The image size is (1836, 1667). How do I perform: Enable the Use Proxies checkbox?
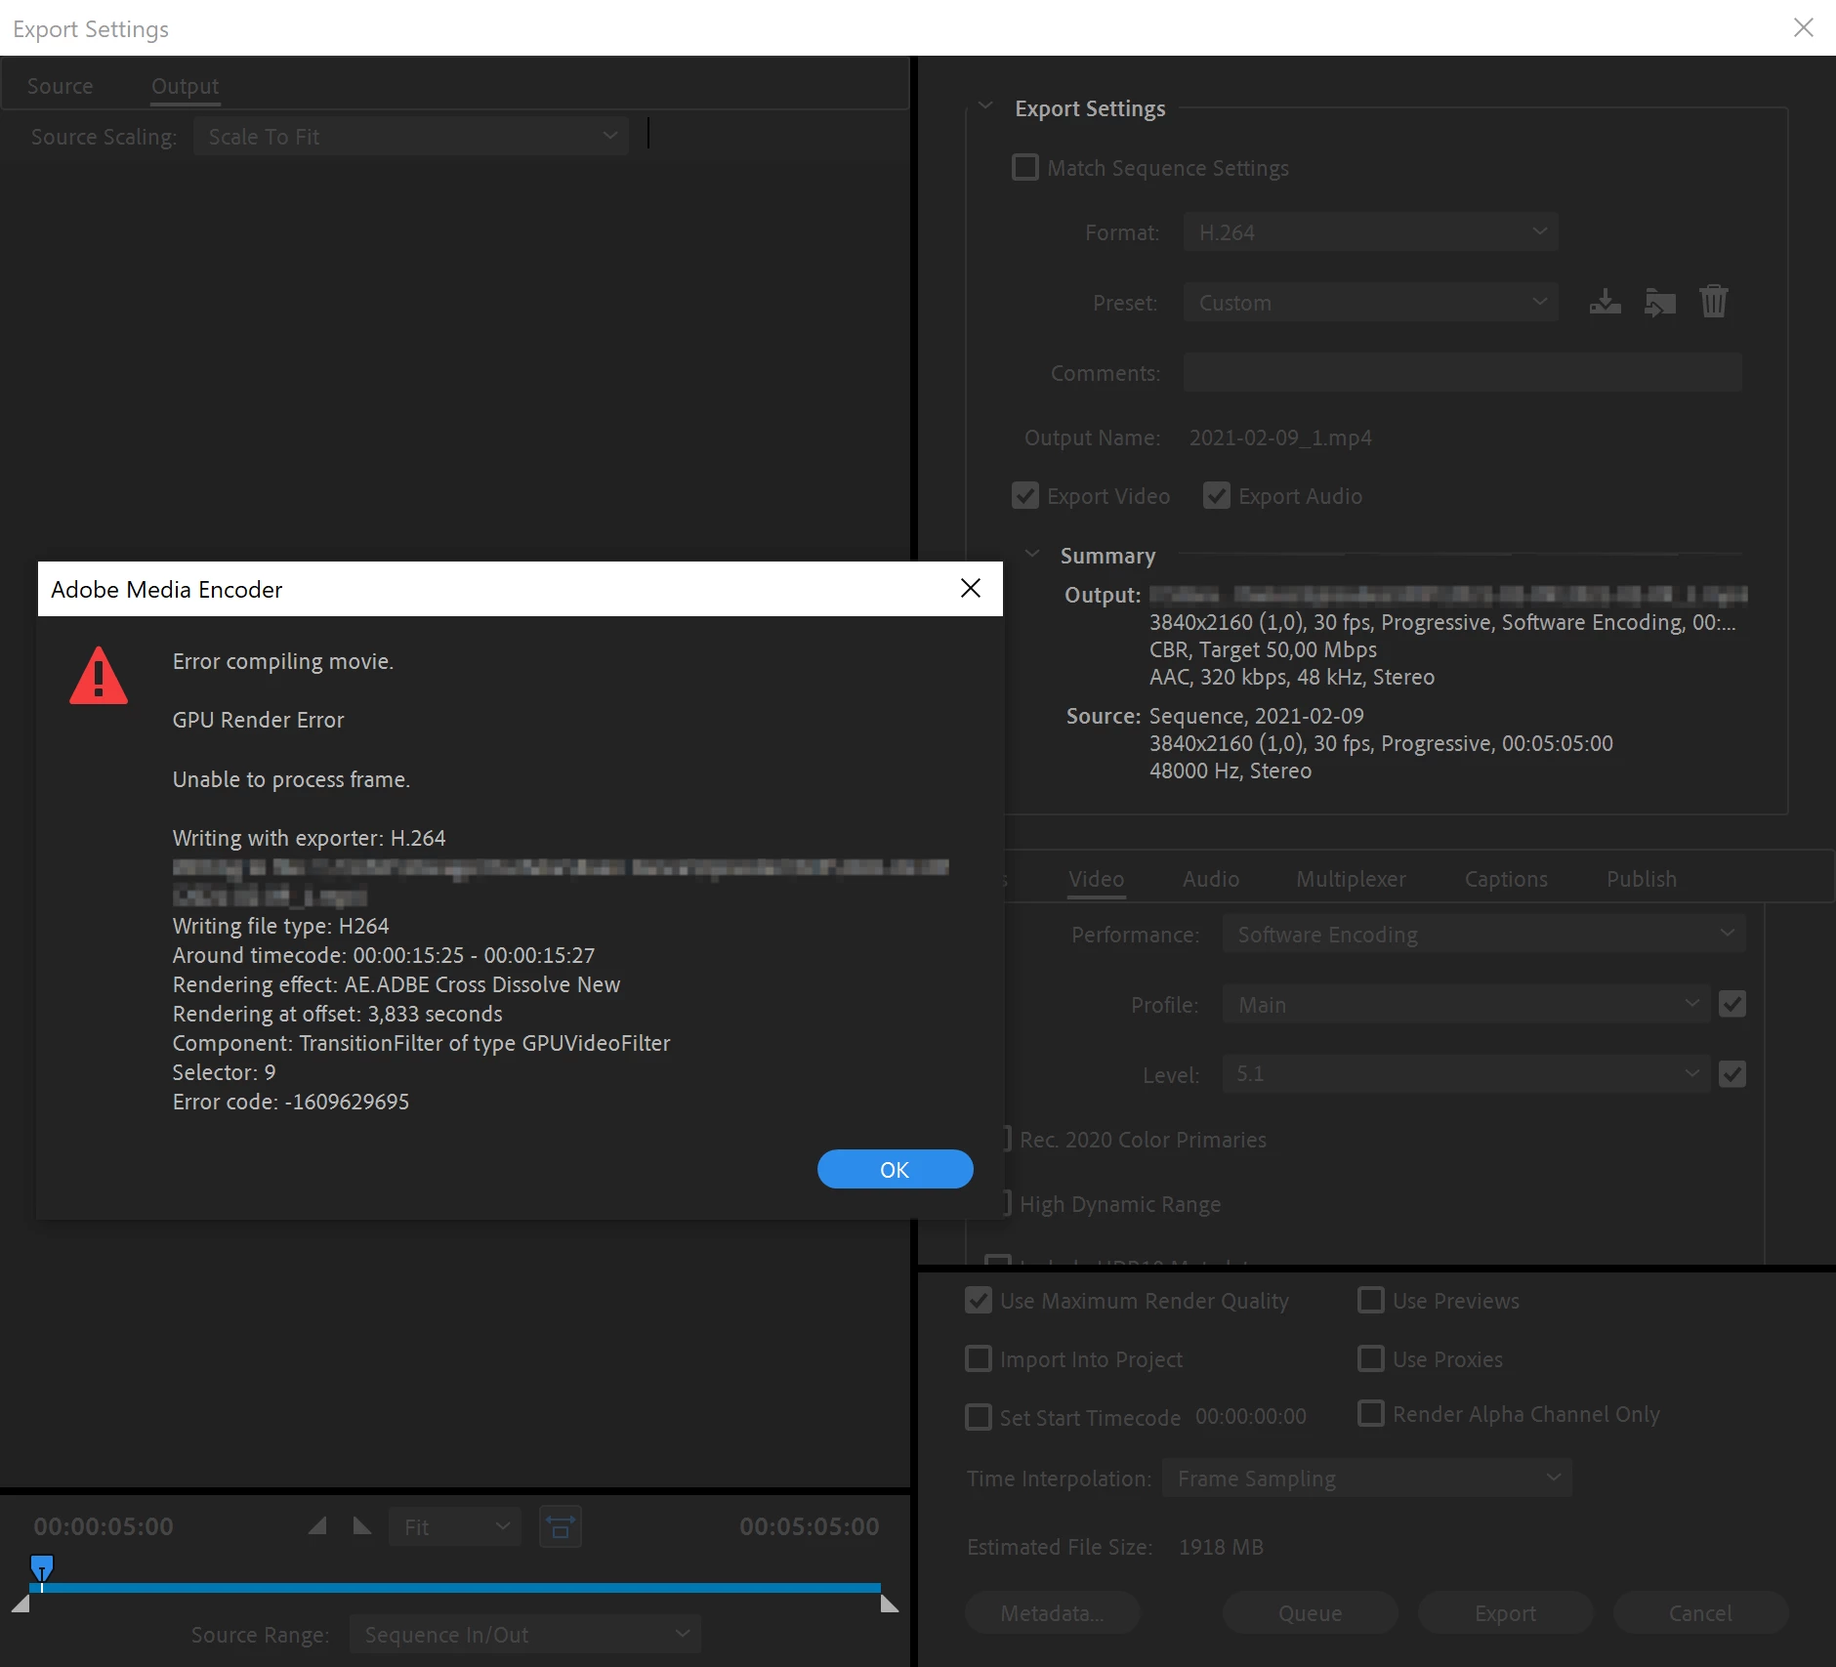pos(1370,1358)
